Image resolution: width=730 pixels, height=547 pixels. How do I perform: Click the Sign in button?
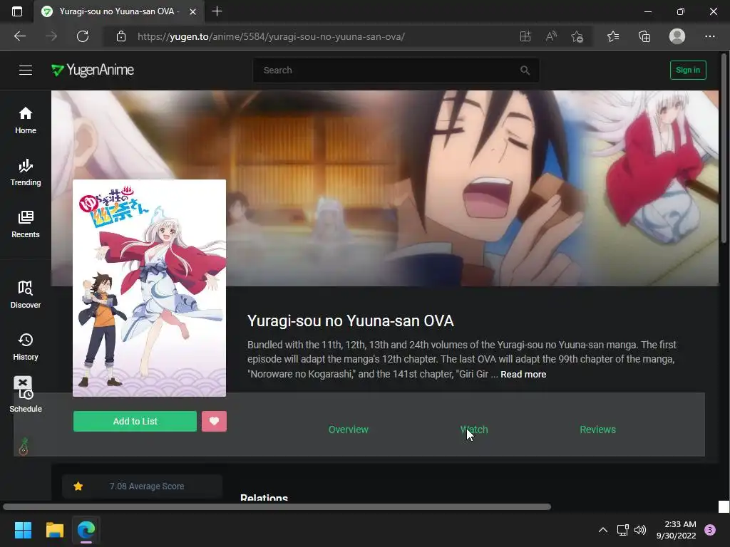pos(688,71)
